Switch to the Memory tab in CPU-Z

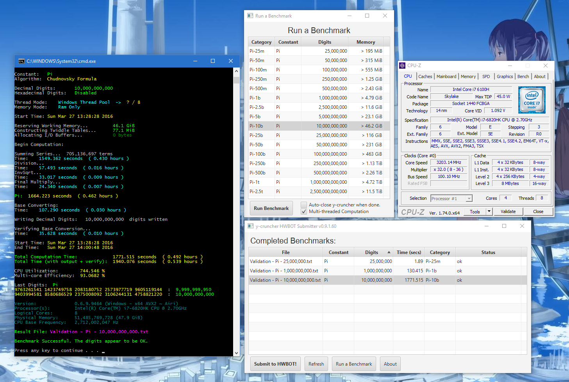468,76
